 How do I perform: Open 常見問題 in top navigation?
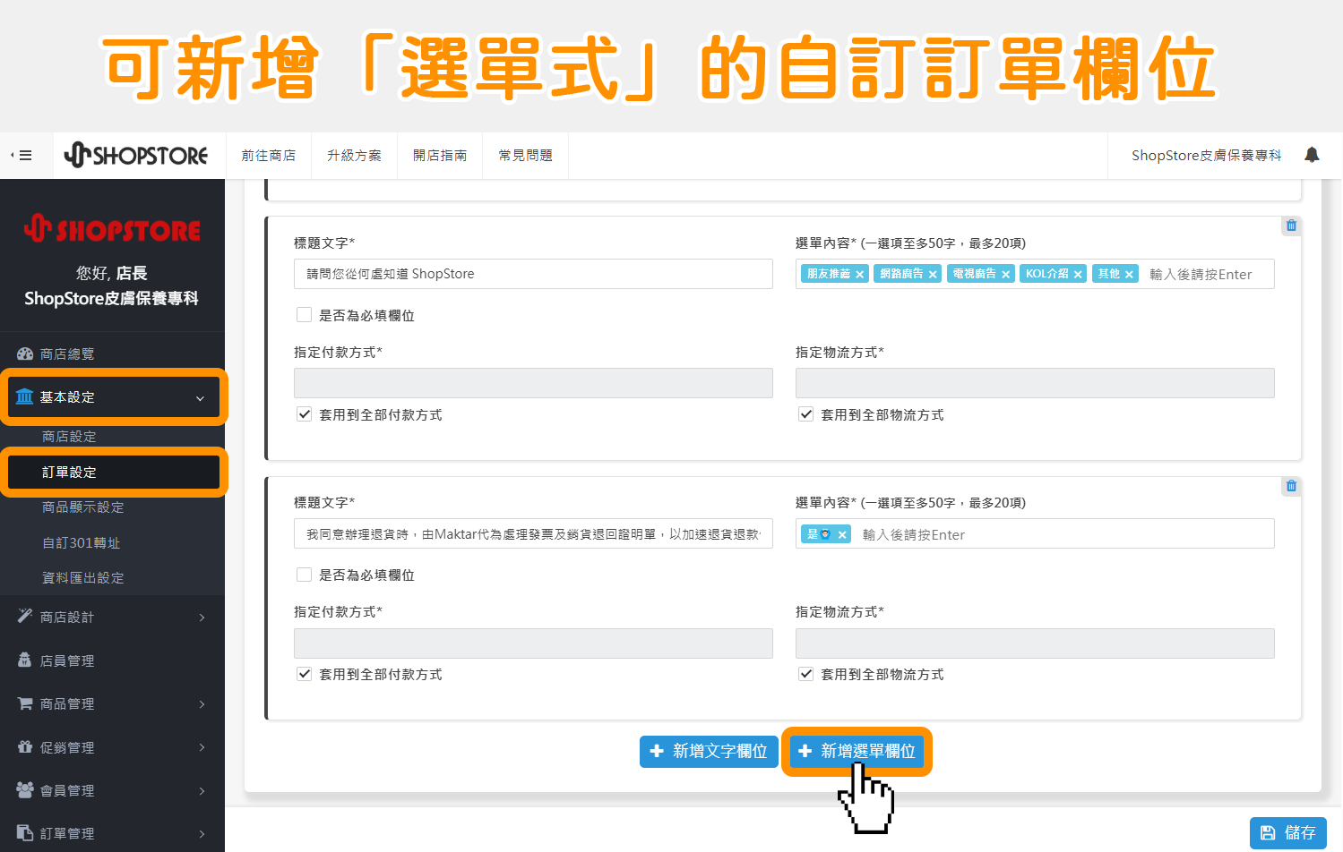click(525, 156)
